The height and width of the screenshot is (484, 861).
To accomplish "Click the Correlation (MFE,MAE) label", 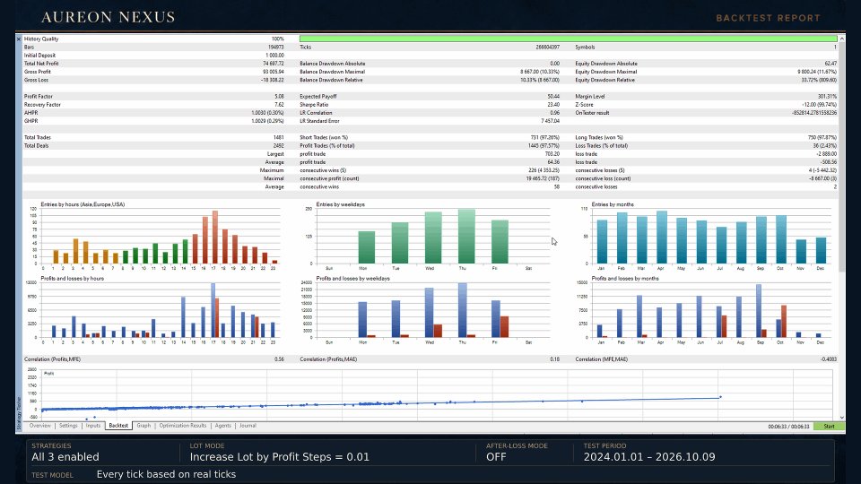I will click(601, 359).
